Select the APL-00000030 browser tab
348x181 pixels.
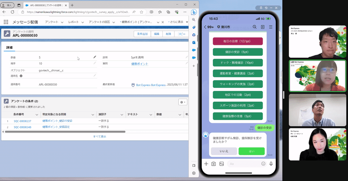pos(46,5)
